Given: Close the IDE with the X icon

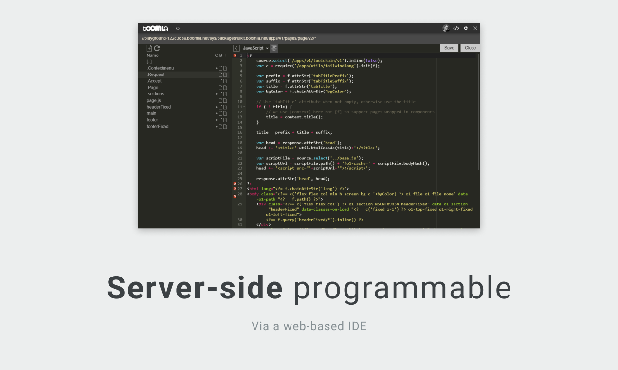Looking at the screenshot, I should [475, 28].
